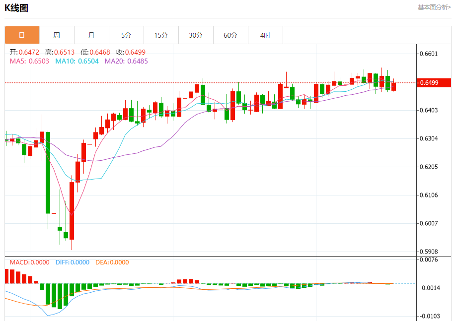Click the 0.6205 price axis label
Image resolution: width=457 pixels, height=321 pixels.
pyautogui.click(x=428, y=167)
